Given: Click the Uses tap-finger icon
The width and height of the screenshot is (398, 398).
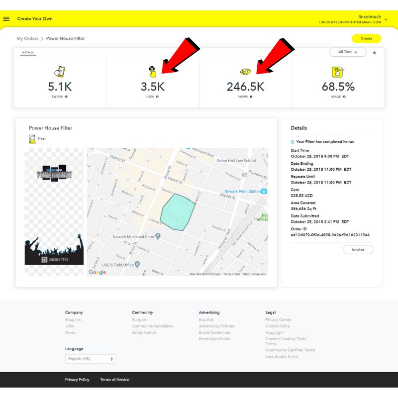Looking at the screenshot, I should coord(152,72).
